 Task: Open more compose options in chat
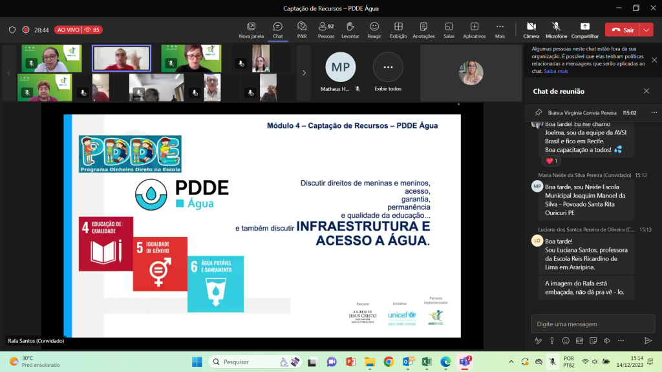point(621,341)
